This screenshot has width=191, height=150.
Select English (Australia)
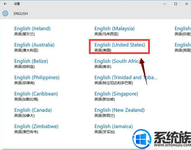[x=34, y=47]
